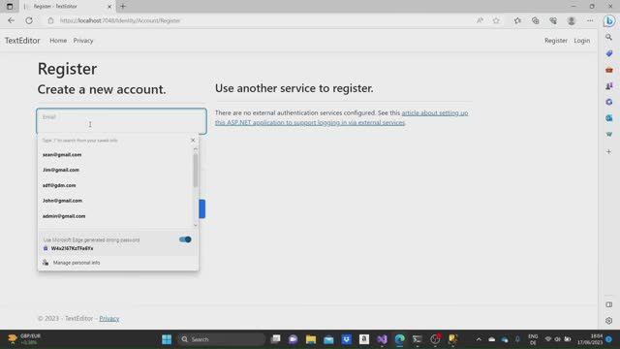Open sidebar settings gear icon
620x349 pixels.
click(609, 321)
